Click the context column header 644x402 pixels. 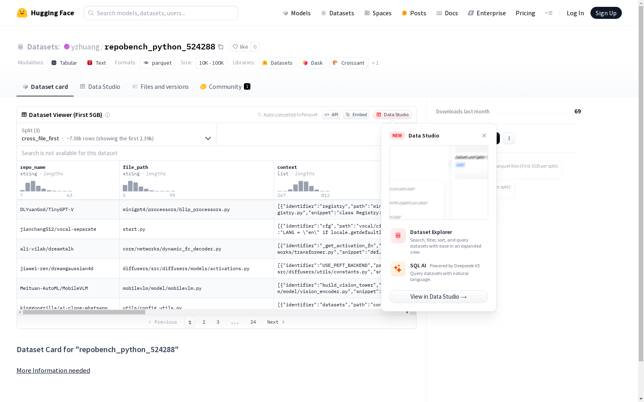point(328,180)
